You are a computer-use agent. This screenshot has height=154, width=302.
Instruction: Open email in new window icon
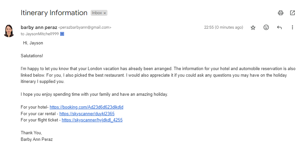point(292,13)
